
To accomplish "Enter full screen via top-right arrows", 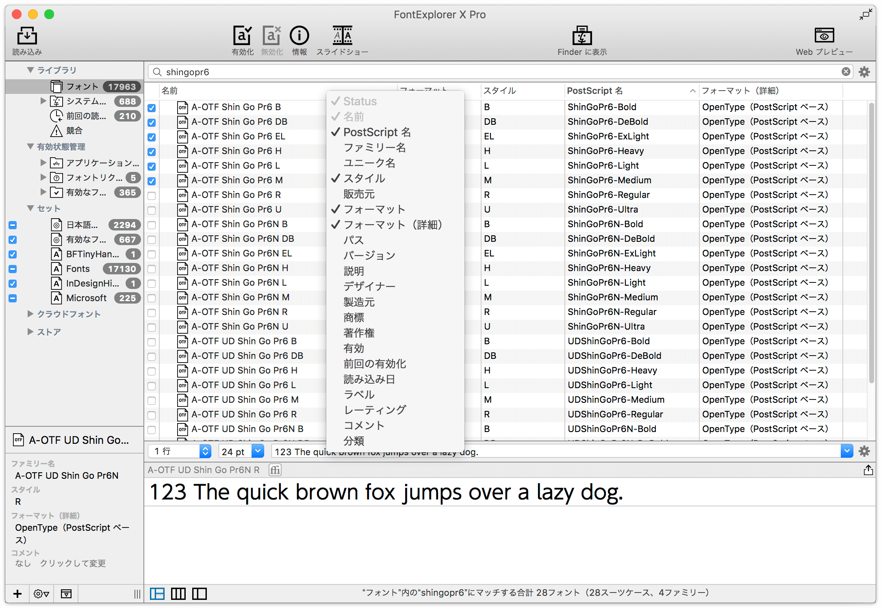I will tap(866, 15).
